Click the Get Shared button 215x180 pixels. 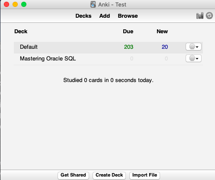(x=73, y=175)
